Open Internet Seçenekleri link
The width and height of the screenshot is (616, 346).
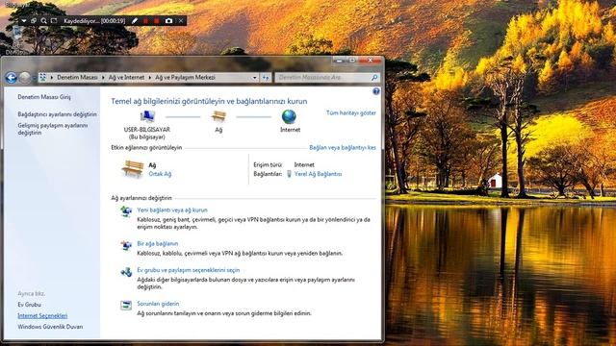(42, 316)
